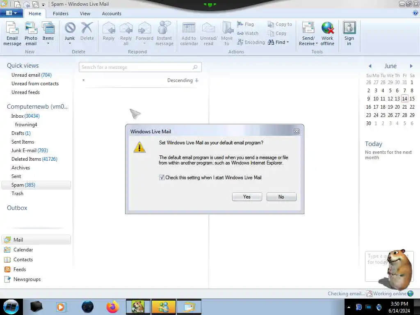Expand the Junk dropdown arrow
420x315 pixels.
[70, 43]
